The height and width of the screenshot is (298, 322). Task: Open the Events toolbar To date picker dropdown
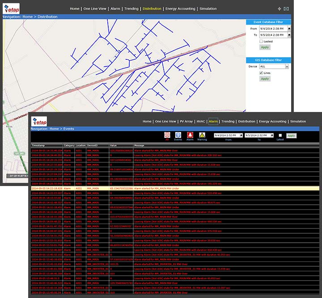pyautogui.click(x=271, y=135)
